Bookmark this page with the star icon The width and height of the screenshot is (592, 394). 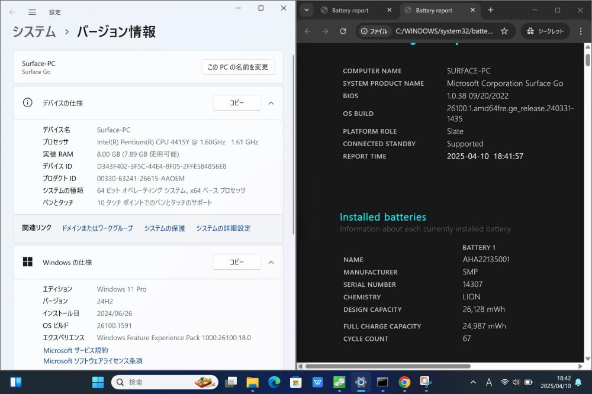(504, 31)
